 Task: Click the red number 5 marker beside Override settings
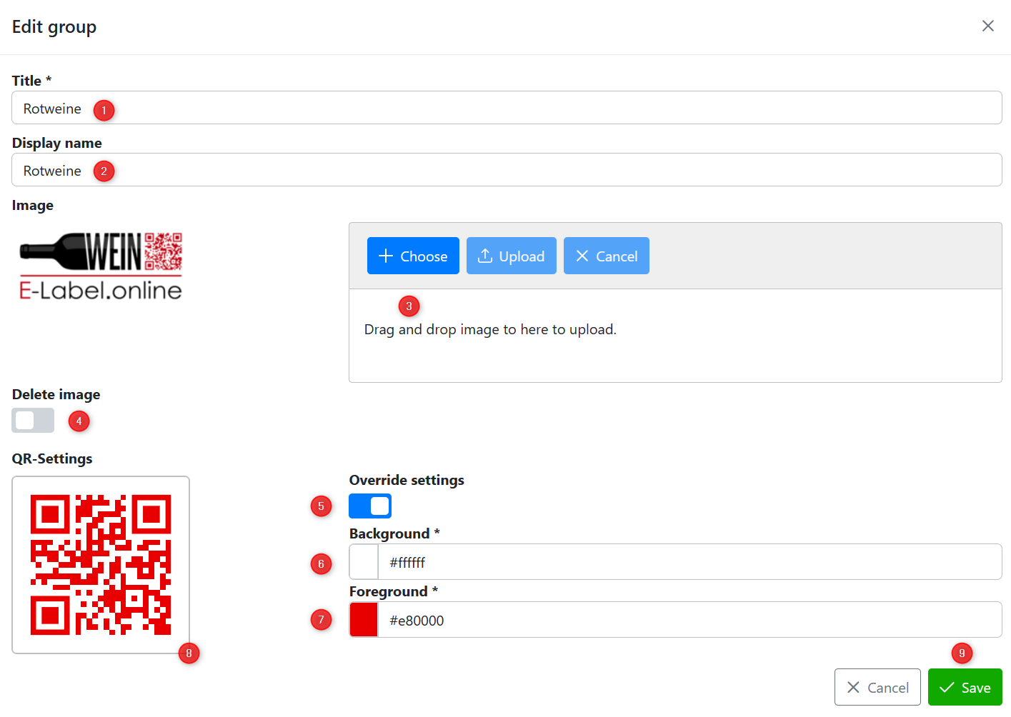321,506
